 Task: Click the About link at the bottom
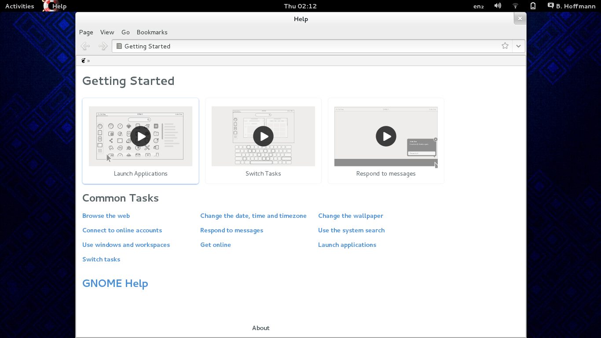click(260, 328)
